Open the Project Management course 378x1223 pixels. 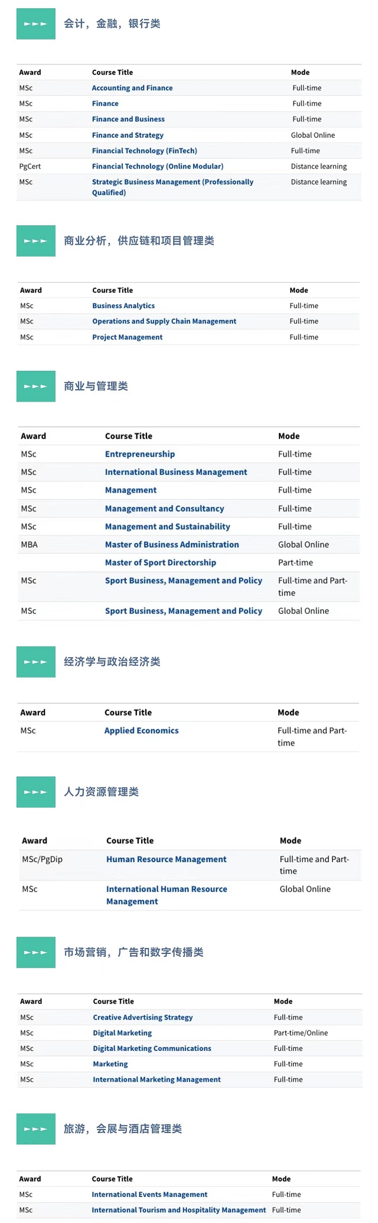128,337
